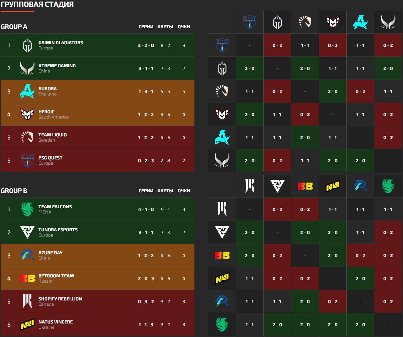This screenshot has height=337, width=403.
Task: Click ОЧКИ column header in Group A
Action: (184, 27)
